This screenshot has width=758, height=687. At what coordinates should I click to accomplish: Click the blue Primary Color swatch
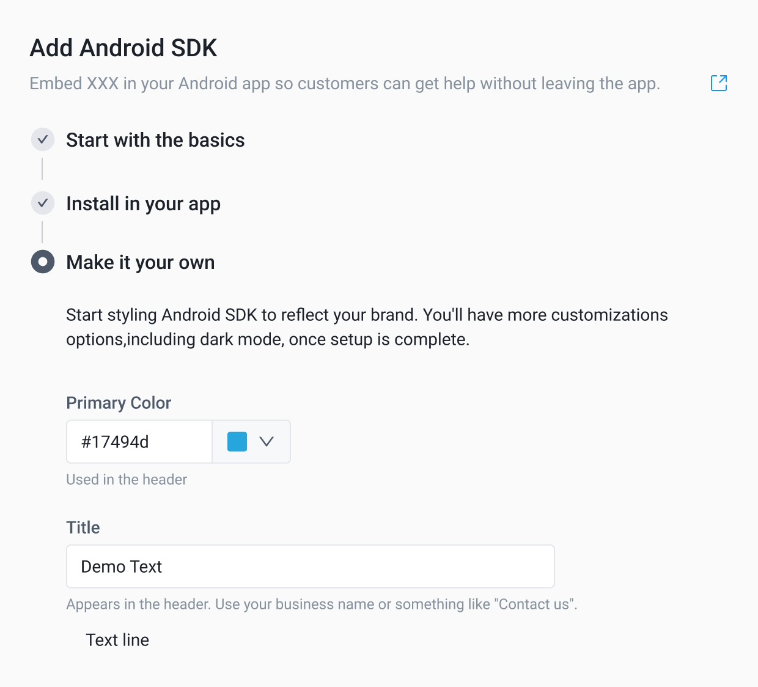point(237,441)
